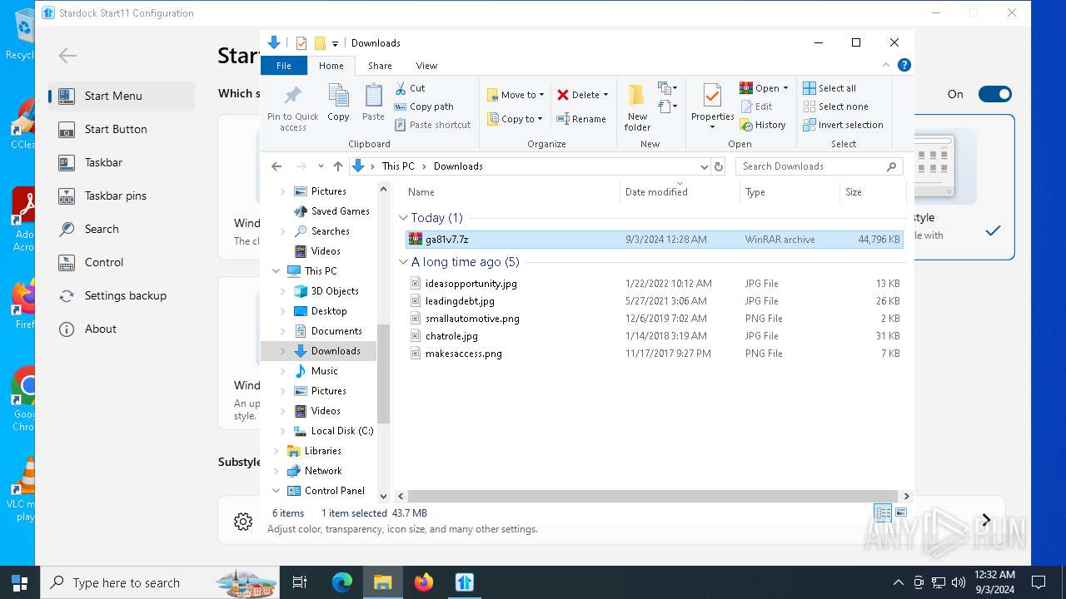Open Start Button section in Start11
This screenshot has height=599, width=1066.
coord(122,129)
